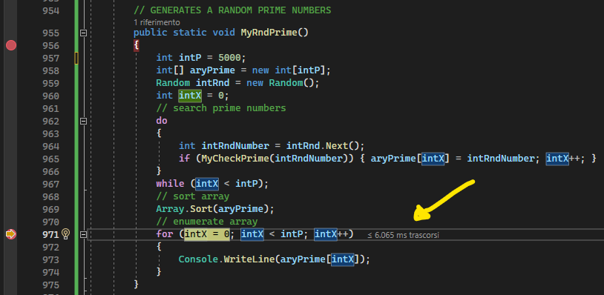Select line number 958 in the gutter

coord(51,70)
